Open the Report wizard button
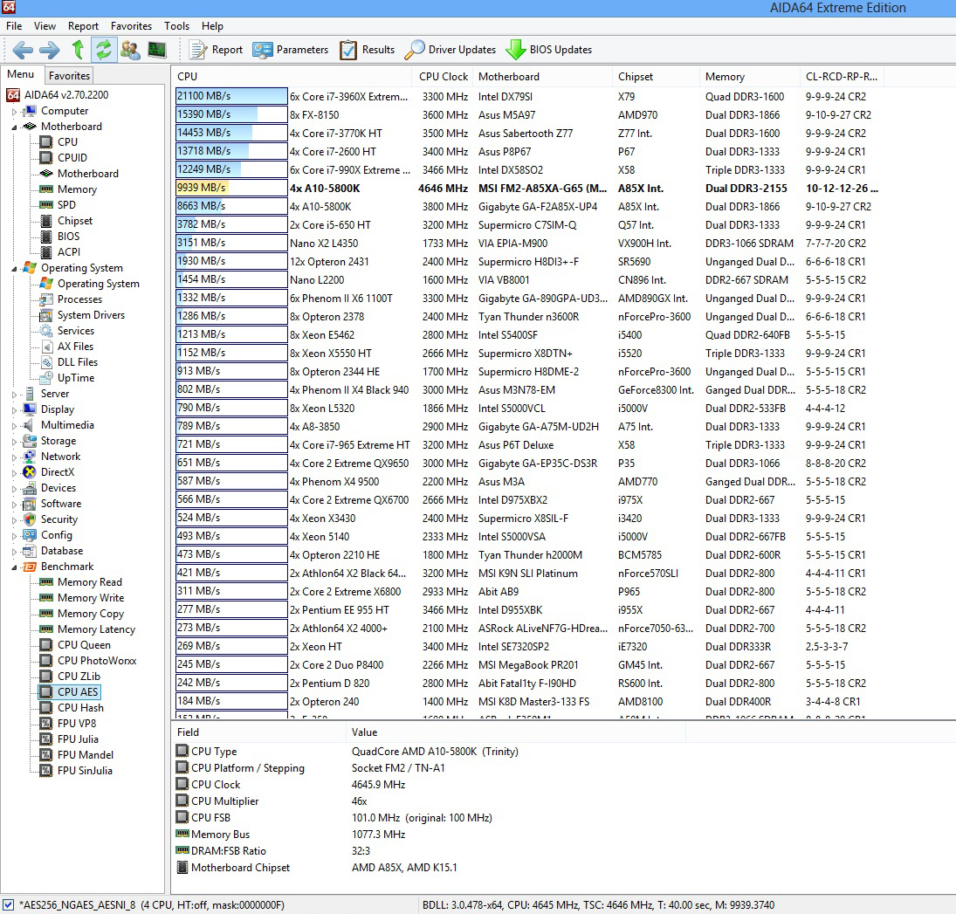The height and width of the screenshot is (914, 956). pyautogui.click(x=216, y=50)
